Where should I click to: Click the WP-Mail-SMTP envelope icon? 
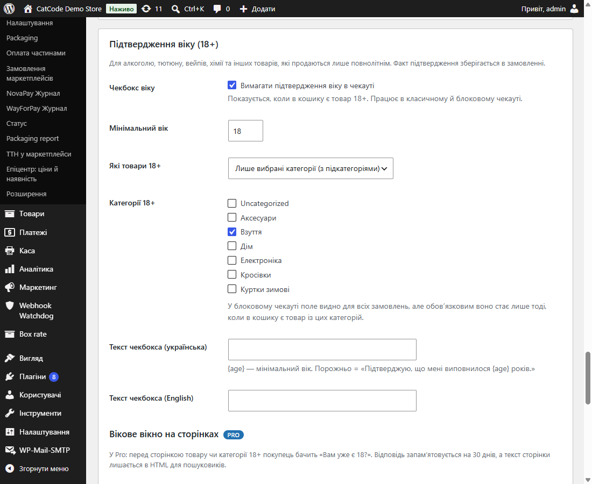point(10,450)
